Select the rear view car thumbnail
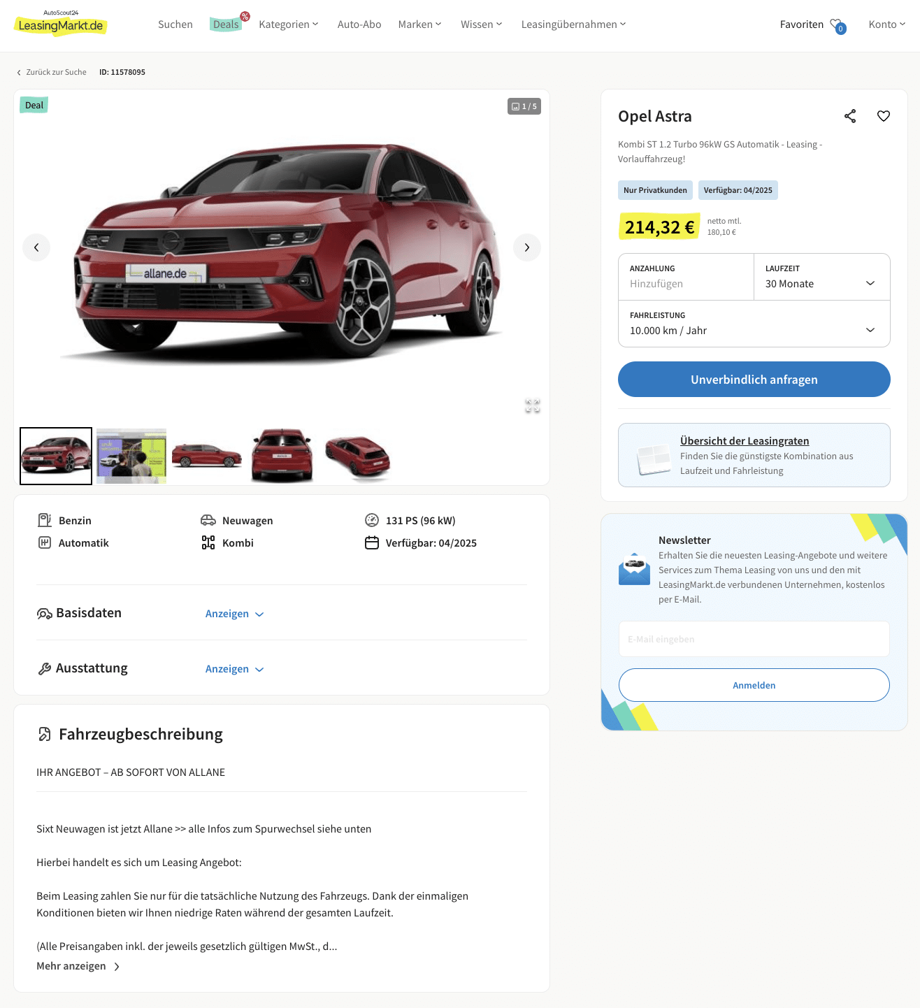 click(x=282, y=456)
